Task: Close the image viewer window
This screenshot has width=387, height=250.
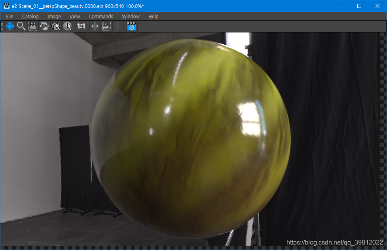Action: [378, 6]
